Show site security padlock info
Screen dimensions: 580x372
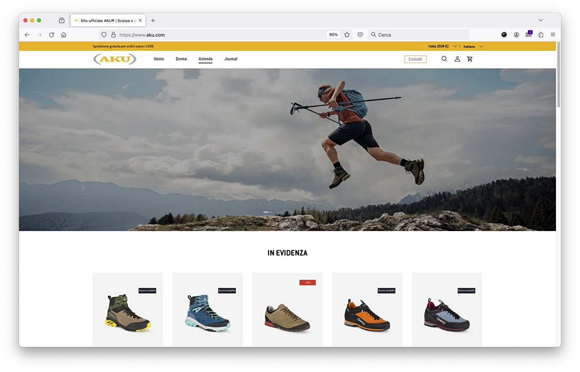(113, 35)
